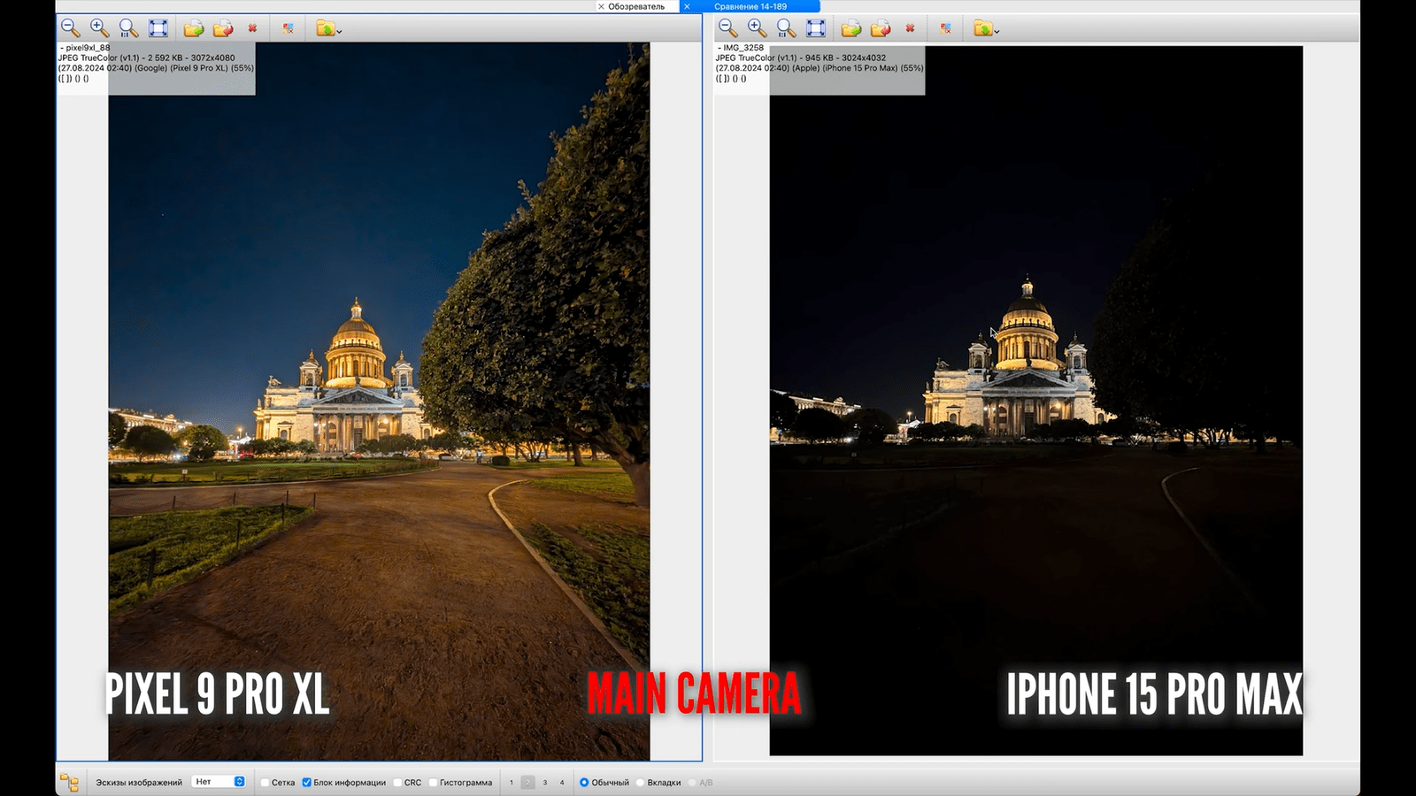Click tag/untag icon in right pane toolbar
This screenshot has width=1416, height=796.
click(945, 28)
